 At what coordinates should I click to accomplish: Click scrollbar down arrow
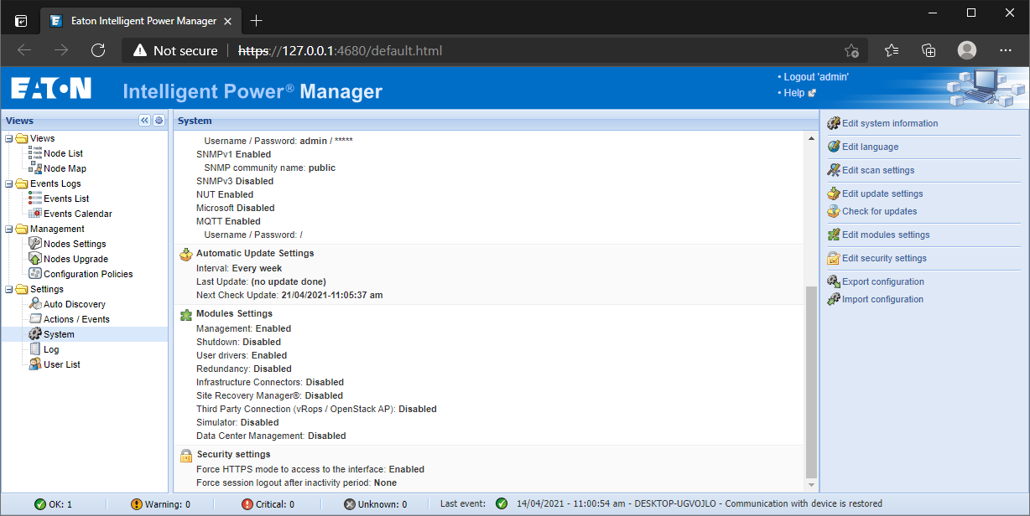point(810,485)
